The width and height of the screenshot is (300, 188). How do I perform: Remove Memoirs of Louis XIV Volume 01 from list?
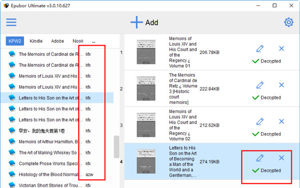pyautogui.click(x=282, y=49)
